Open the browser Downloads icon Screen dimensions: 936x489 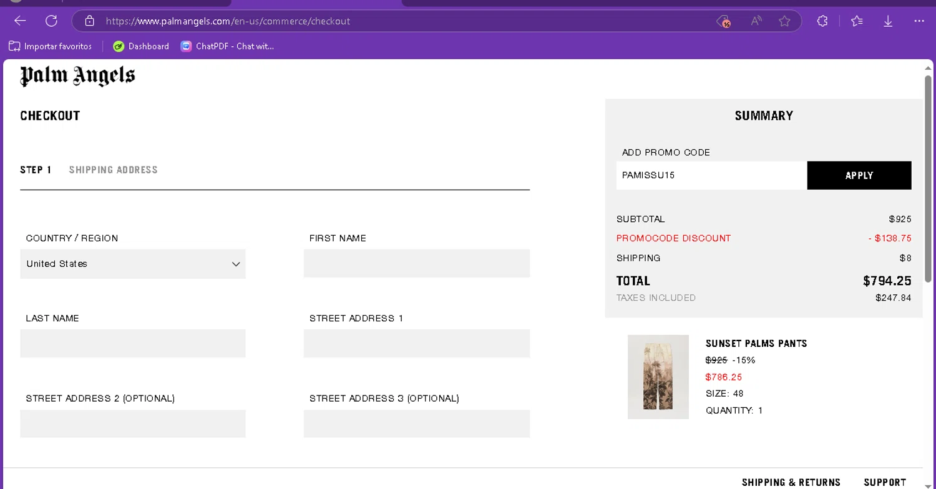[x=888, y=21]
